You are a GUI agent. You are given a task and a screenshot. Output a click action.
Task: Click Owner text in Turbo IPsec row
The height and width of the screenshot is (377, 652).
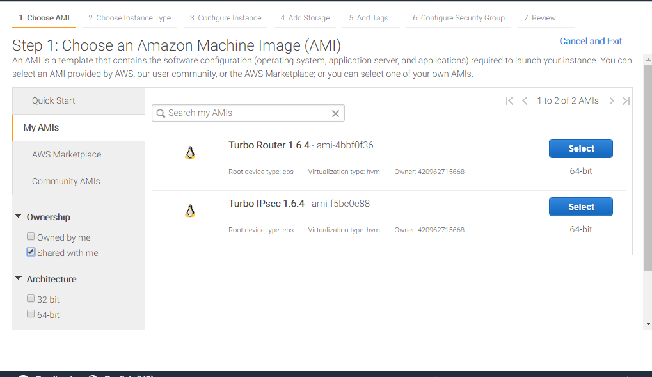pyautogui.click(x=429, y=230)
